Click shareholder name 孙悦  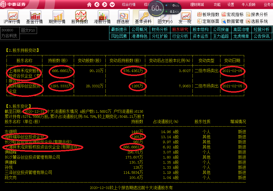(x=9, y=168)
